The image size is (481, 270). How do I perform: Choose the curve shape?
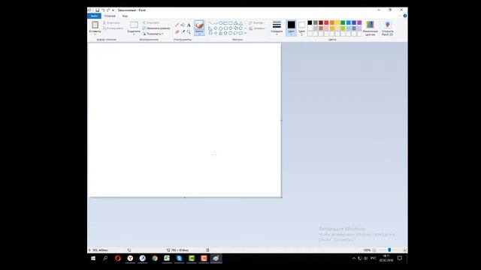(x=216, y=23)
